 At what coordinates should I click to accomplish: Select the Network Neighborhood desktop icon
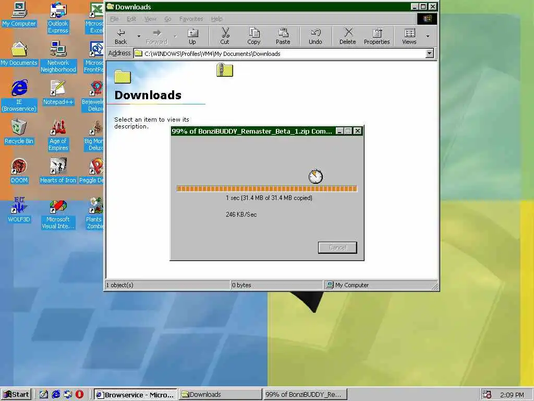(x=58, y=56)
